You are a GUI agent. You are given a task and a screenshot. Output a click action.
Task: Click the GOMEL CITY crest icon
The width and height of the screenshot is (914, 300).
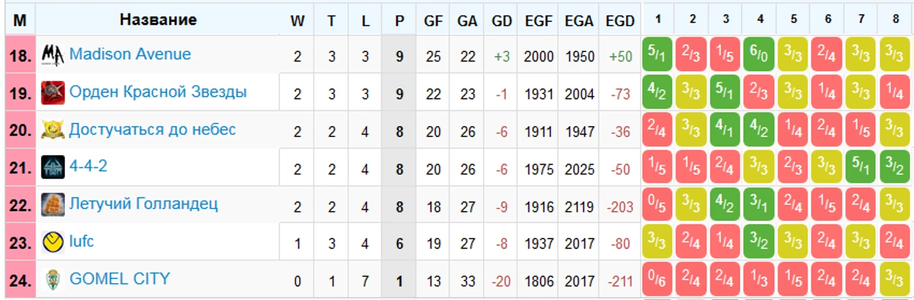point(53,279)
